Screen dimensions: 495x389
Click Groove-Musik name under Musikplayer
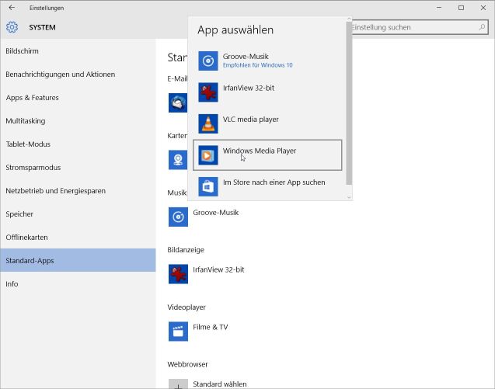point(215,213)
